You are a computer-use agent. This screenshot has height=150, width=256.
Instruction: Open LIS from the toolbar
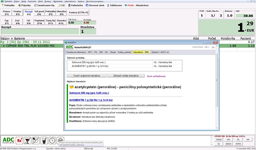(x=61, y=5)
